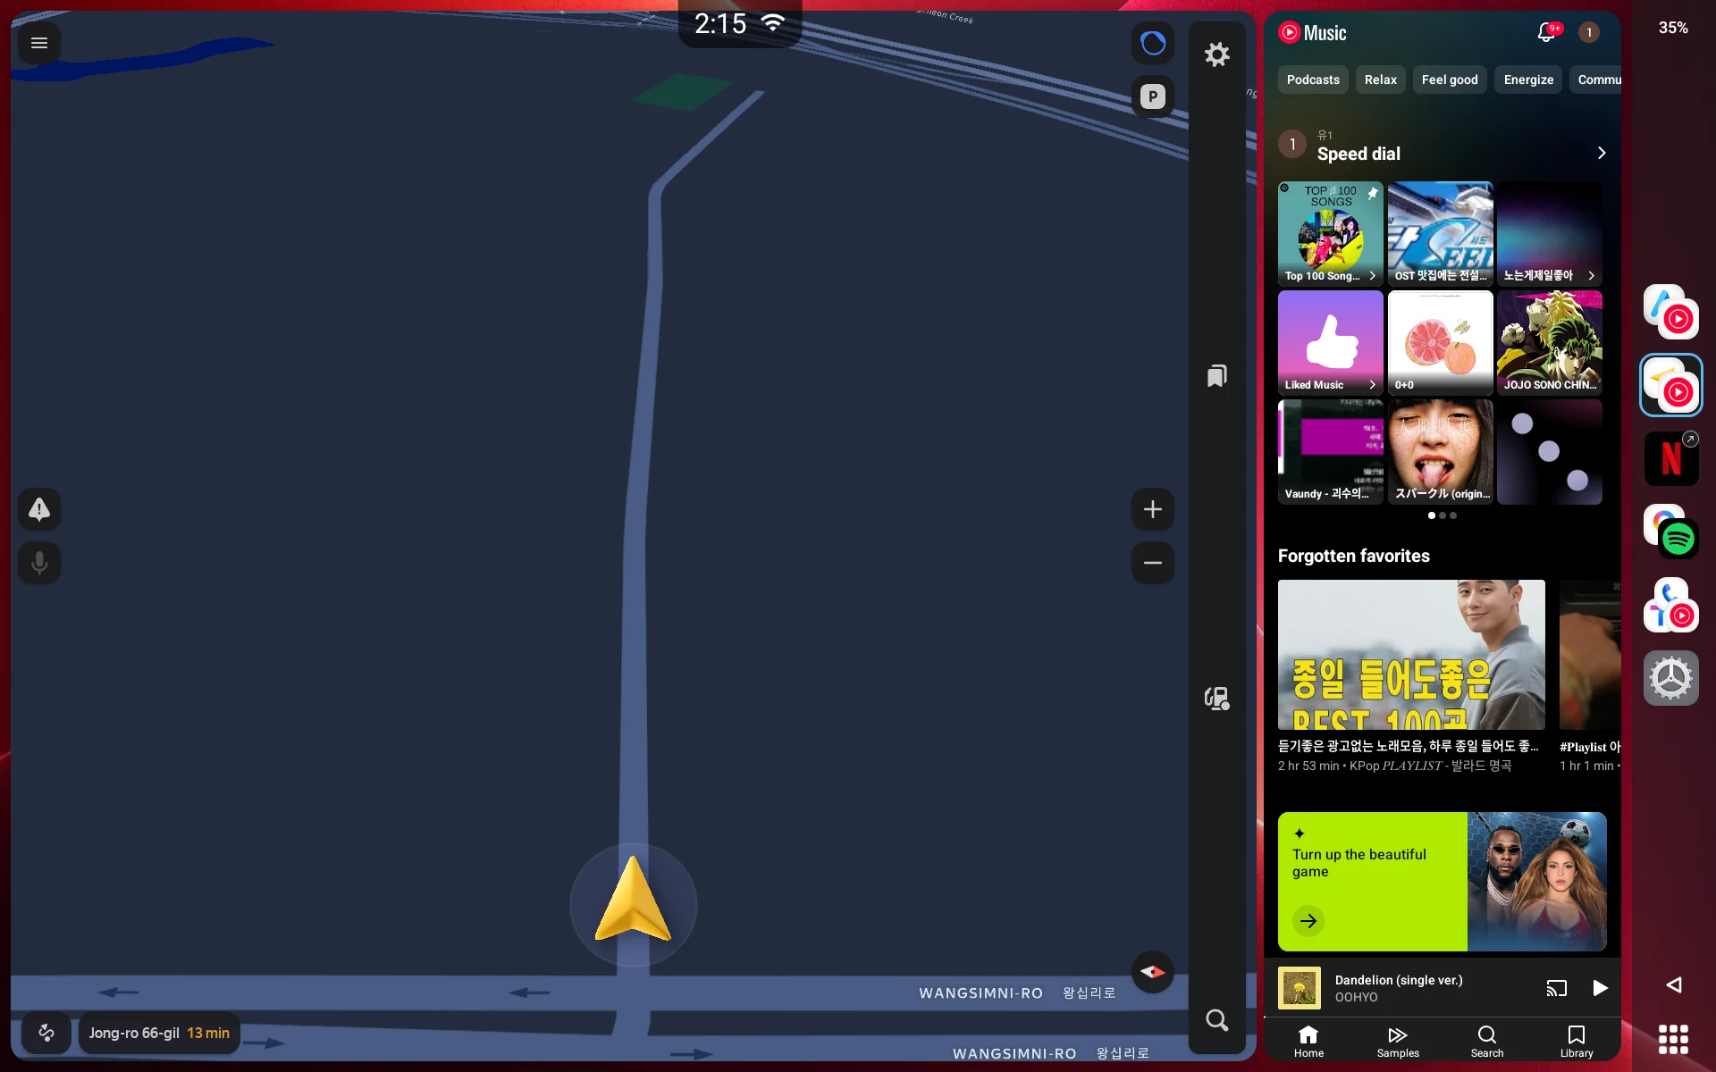This screenshot has width=1716, height=1072.
Task: Tap the 2:15 clock in status bar
Action: [720, 24]
